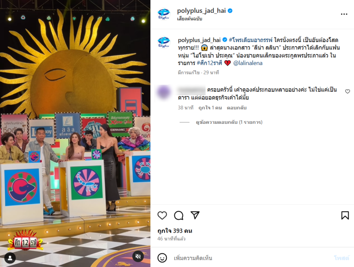Unmute the video with speaker icon

point(138,256)
